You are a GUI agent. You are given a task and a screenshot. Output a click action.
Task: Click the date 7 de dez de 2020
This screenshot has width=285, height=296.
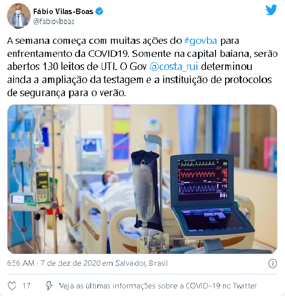click(x=70, y=263)
